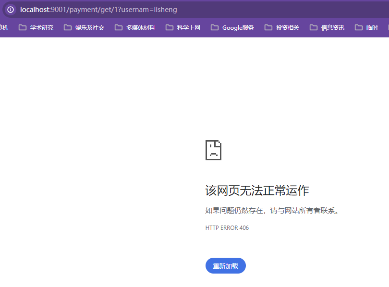Click the site information icon
389x287 pixels.
coord(10,10)
